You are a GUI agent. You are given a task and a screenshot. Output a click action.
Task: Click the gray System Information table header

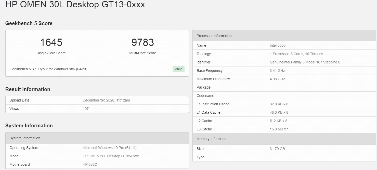[97, 138]
